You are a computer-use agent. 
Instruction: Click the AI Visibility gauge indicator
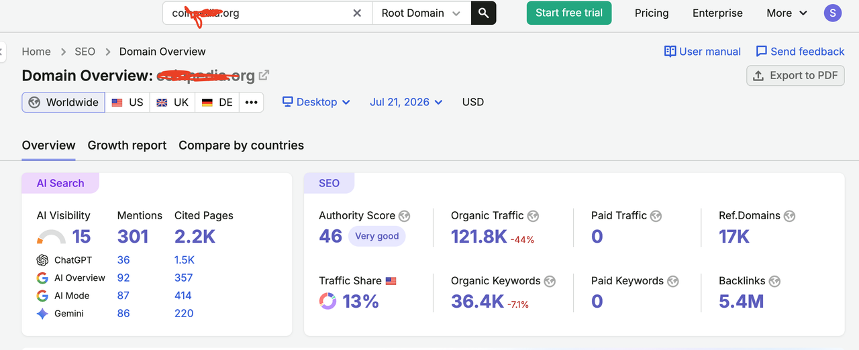tap(51, 237)
